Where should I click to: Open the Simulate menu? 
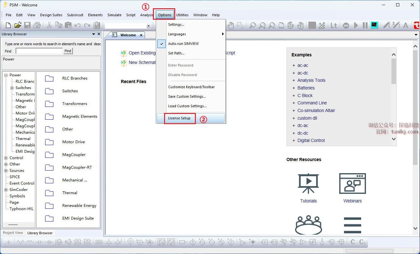point(114,15)
